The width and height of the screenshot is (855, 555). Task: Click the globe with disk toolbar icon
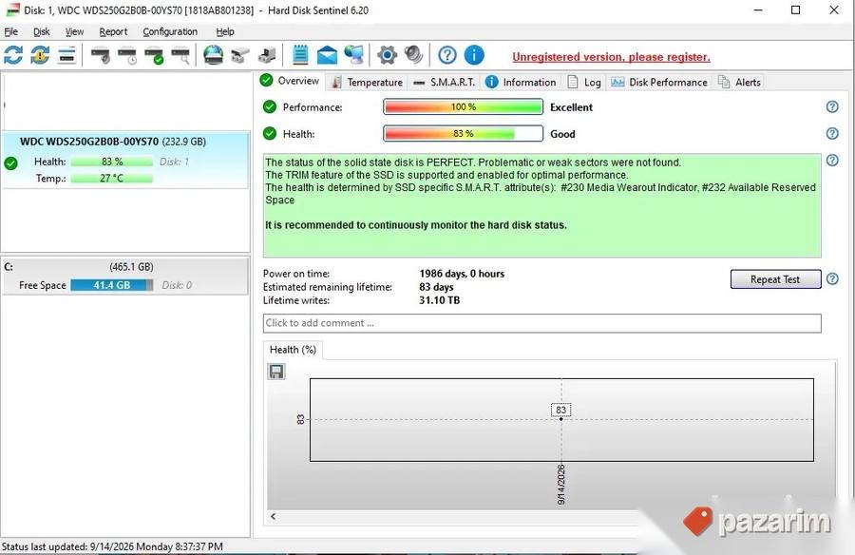pos(213,55)
